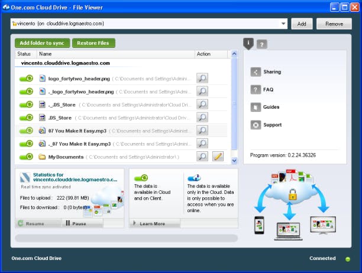This screenshot has height=273, width=362.
Task: Click the green Cloud and Client legend toggle
Action: (x=141, y=178)
